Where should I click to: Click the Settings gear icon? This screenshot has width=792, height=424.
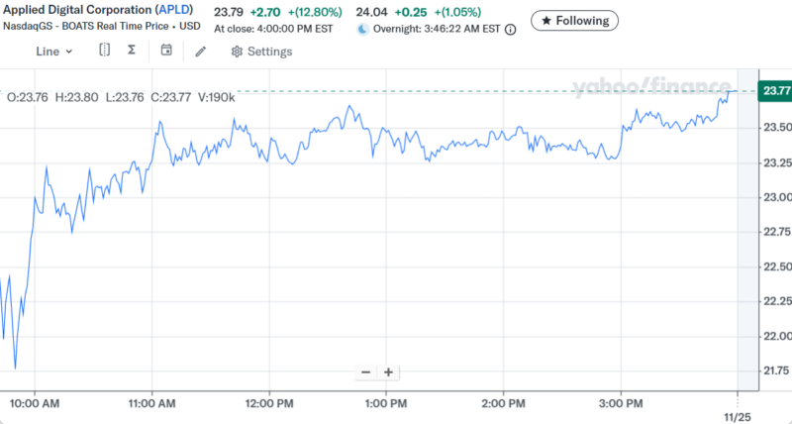coord(237,52)
